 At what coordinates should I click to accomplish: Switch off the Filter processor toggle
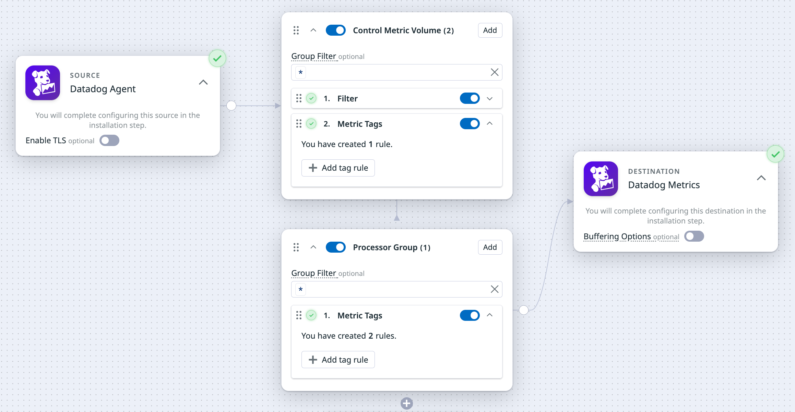pyautogui.click(x=470, y=98)
